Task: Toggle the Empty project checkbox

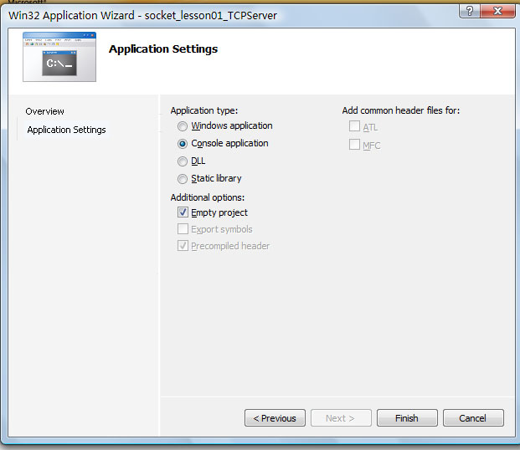Action: tap(183, 212)
